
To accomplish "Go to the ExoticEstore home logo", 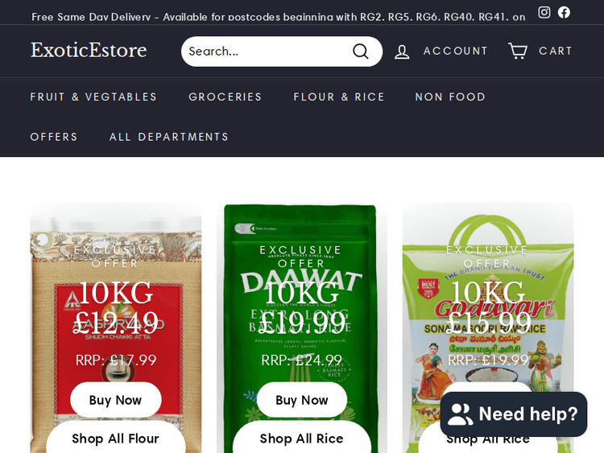I will coord(89,51).
